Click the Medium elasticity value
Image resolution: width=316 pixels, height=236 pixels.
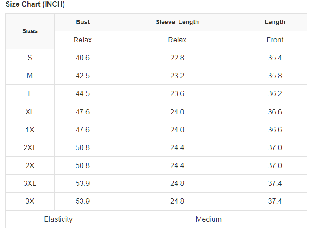pyautogui.click(x=209, y=219)
